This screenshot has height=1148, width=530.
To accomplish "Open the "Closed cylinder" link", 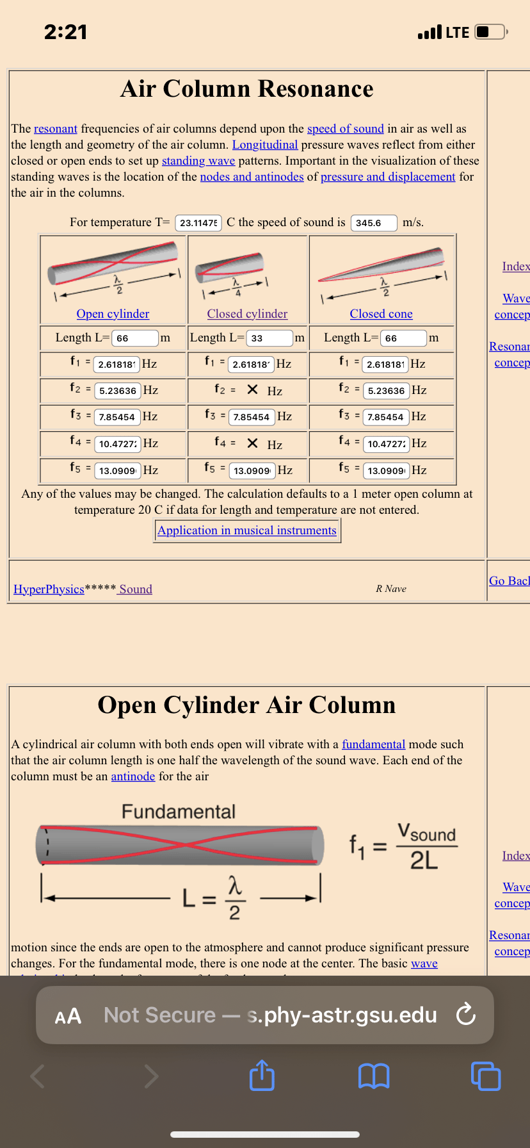I will tap(247, 314).
